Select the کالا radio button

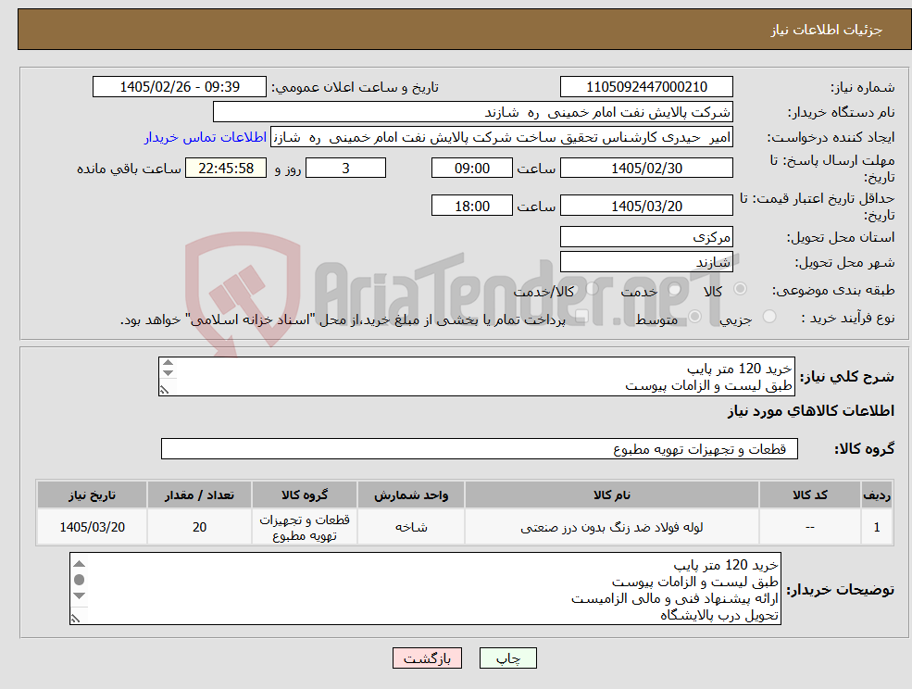[x=741, y=289]
